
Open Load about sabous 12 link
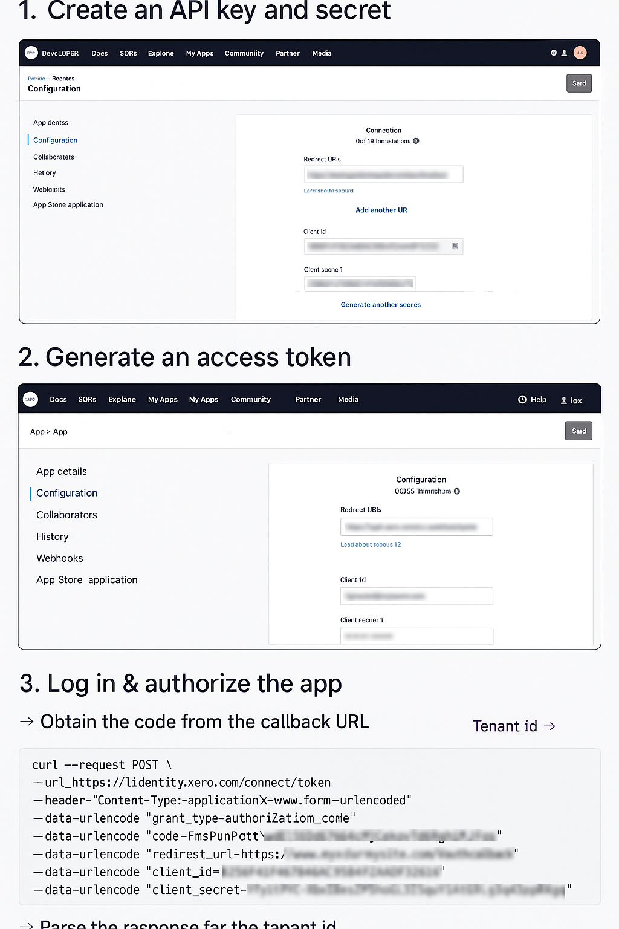click(x=371, y=544)
